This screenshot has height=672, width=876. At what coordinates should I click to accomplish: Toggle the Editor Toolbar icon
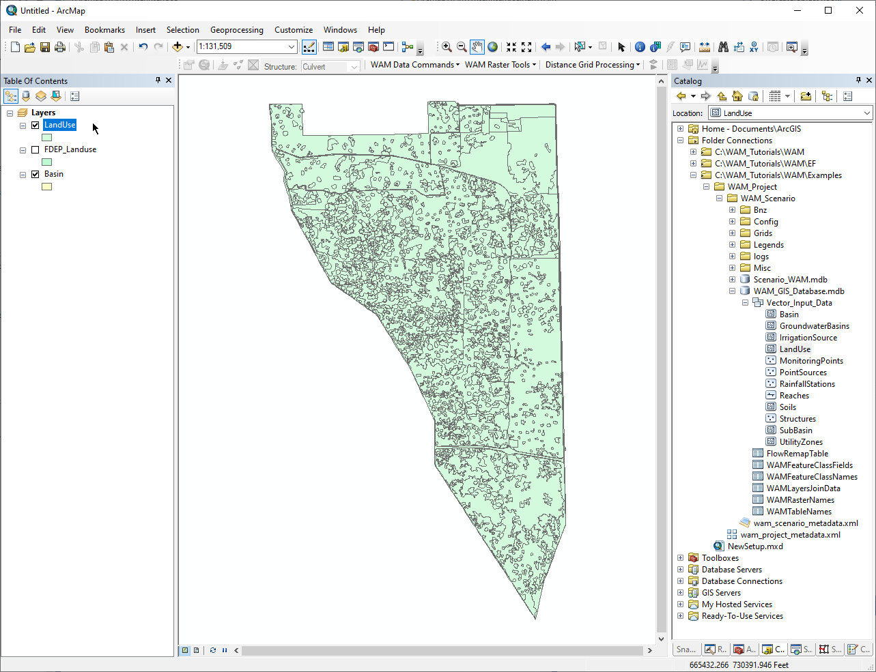(x=309, y=47)
